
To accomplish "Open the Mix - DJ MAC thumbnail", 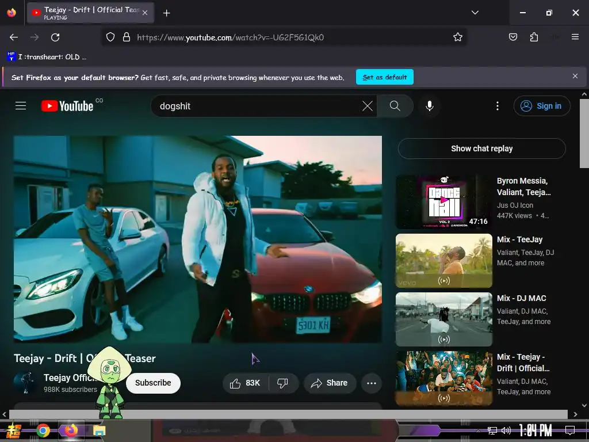I will tap(443, 319).
